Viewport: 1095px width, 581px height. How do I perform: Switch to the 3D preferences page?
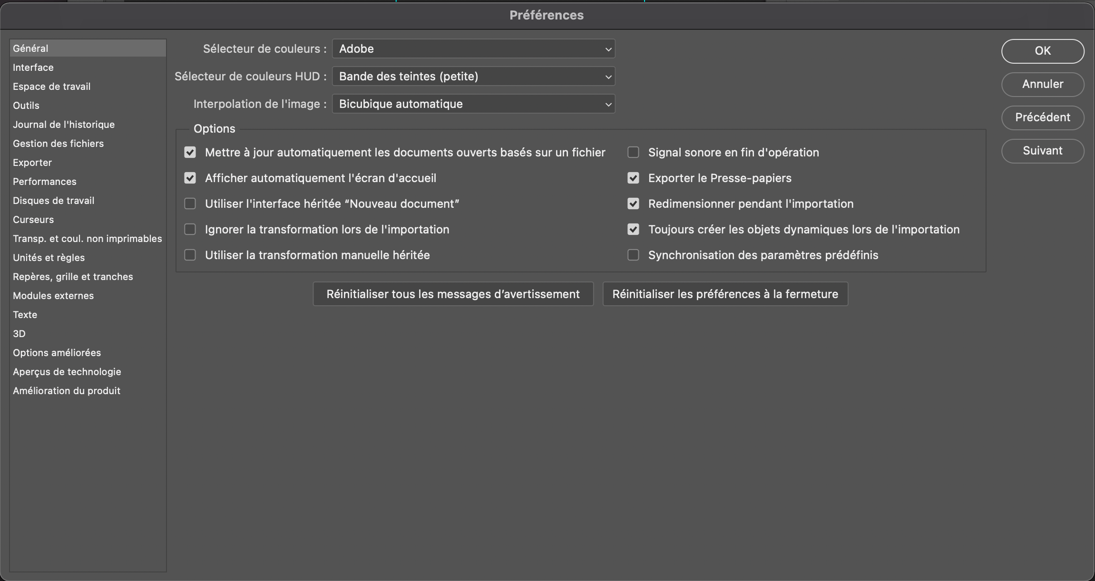(x=20, y=333)
